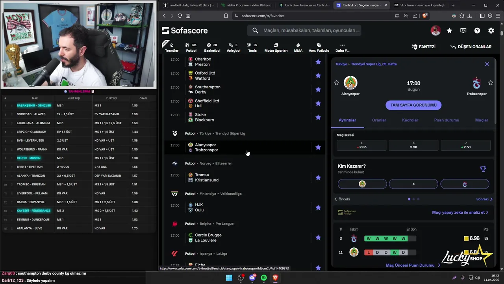Select odds 2 at 2.50
504x284 pixels.
pyautogui.click(x=465, y=145)
